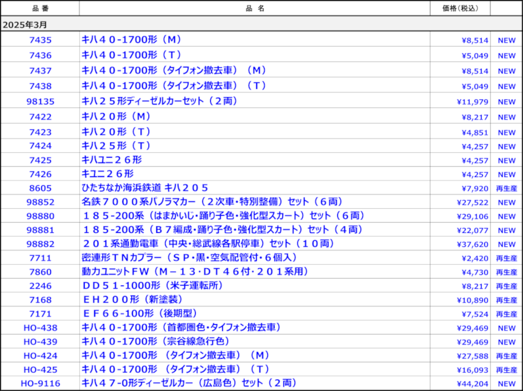Open product number HO-9116 link

point(40,384)
